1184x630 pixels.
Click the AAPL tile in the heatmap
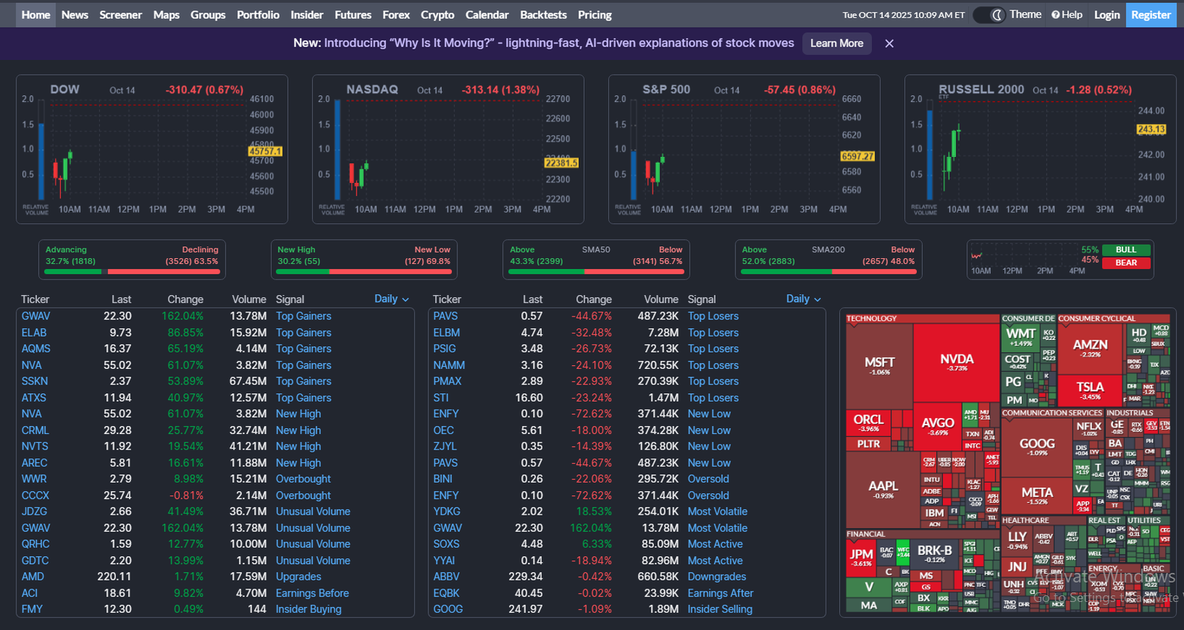(x=883, y=489)
